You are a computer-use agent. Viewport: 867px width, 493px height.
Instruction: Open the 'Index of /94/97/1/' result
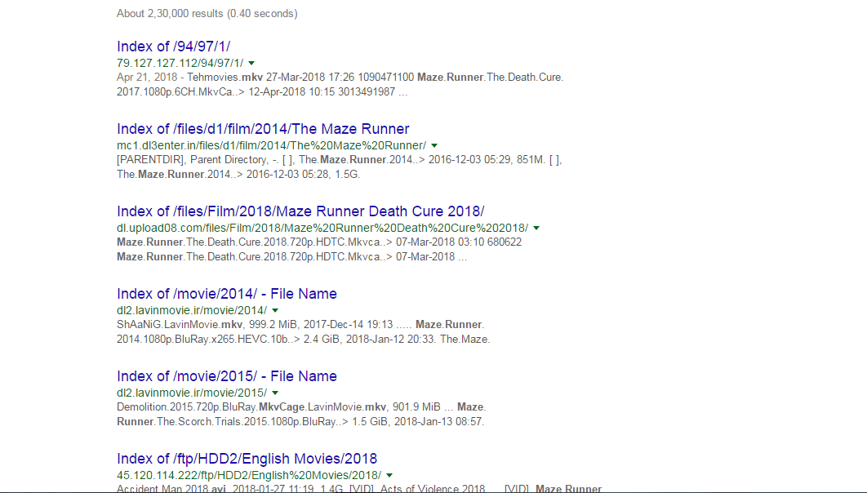point(173,47)
